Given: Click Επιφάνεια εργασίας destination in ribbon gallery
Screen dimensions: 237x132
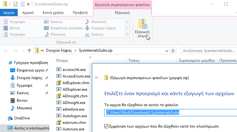Looking at the screenshot, I should [64, 28].
